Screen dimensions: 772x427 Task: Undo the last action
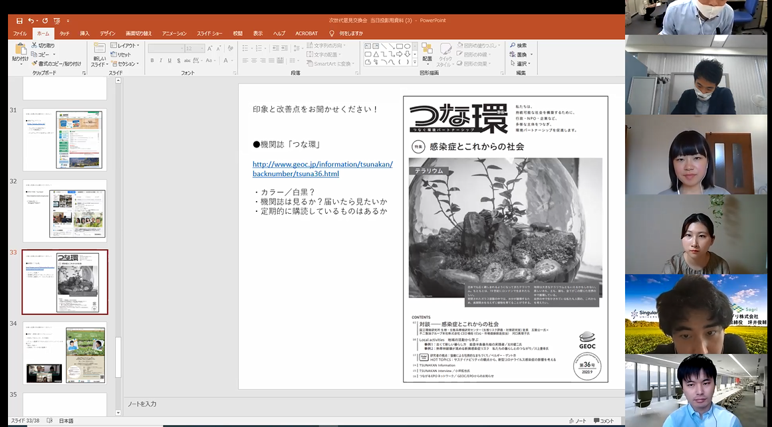coord(31,21)
